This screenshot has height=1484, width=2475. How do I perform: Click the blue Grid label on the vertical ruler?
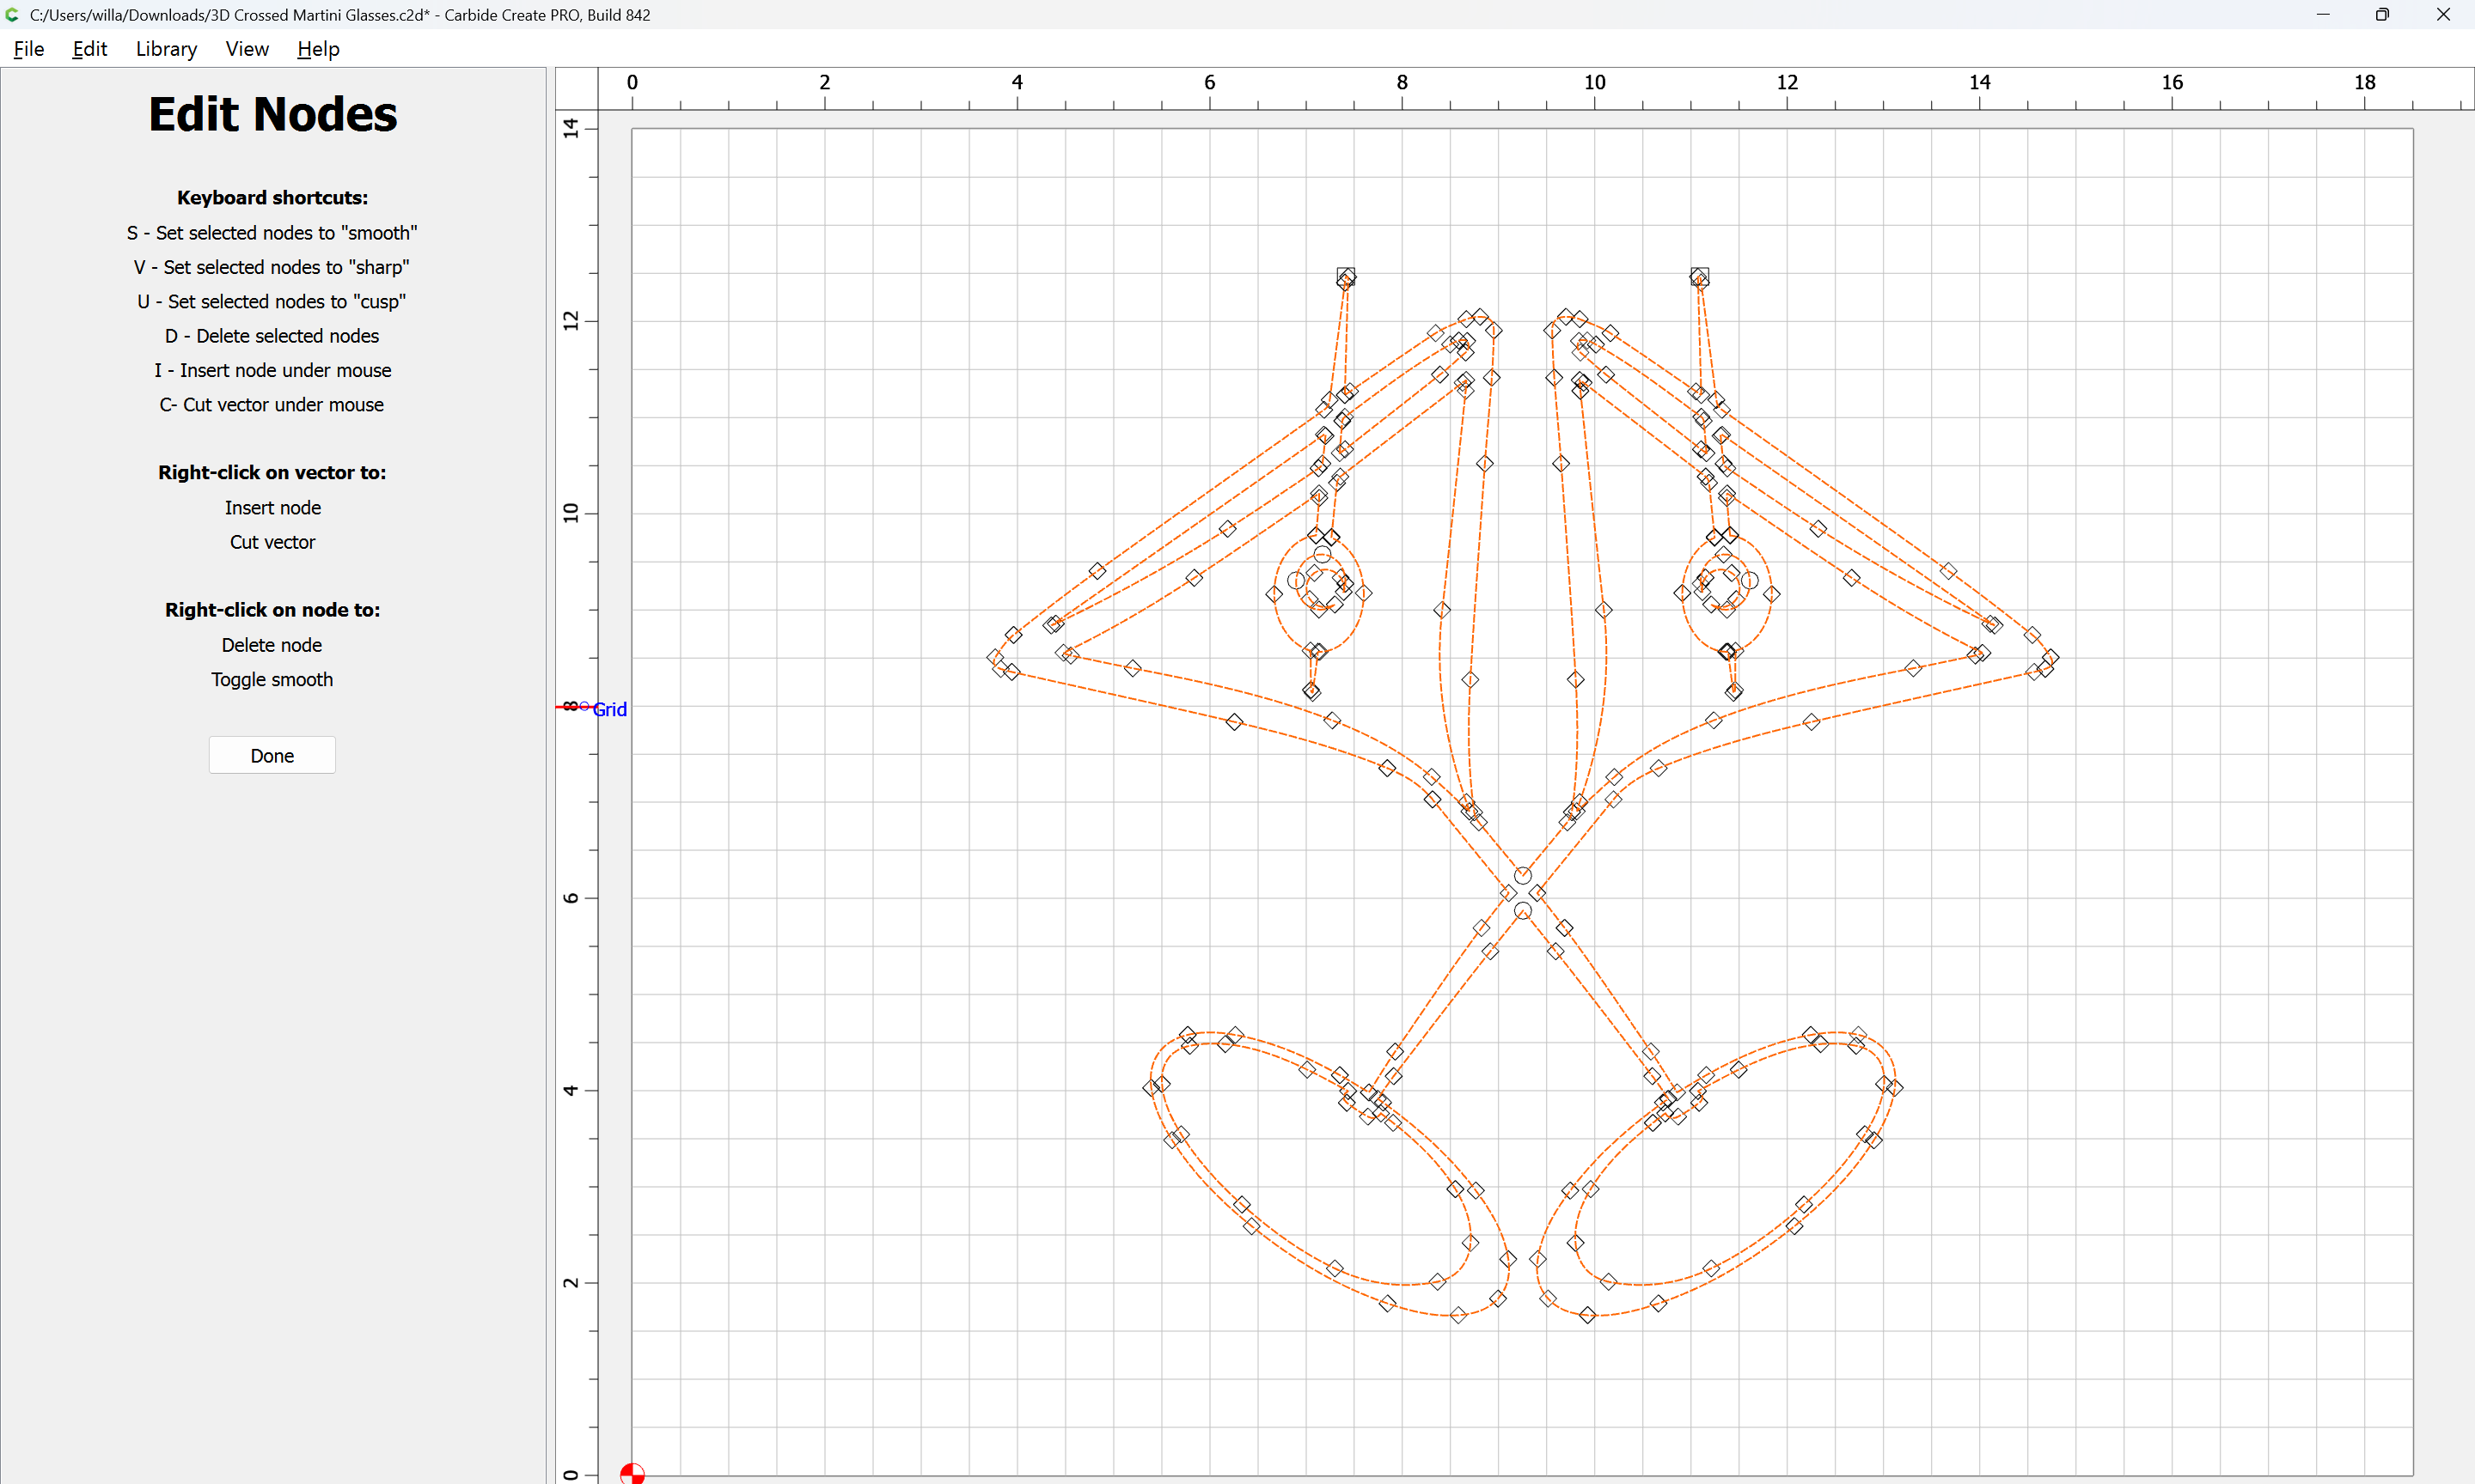pos(609,709)
